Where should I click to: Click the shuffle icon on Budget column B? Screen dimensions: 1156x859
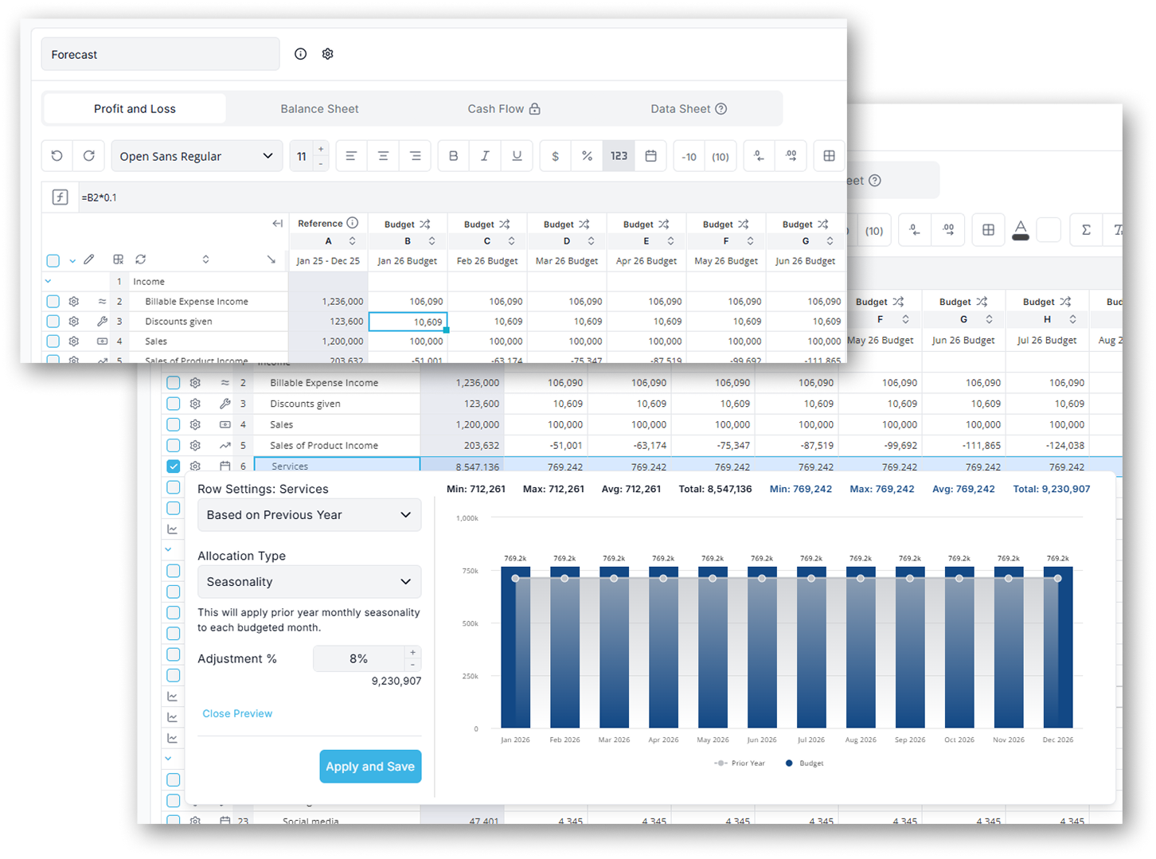425,225
